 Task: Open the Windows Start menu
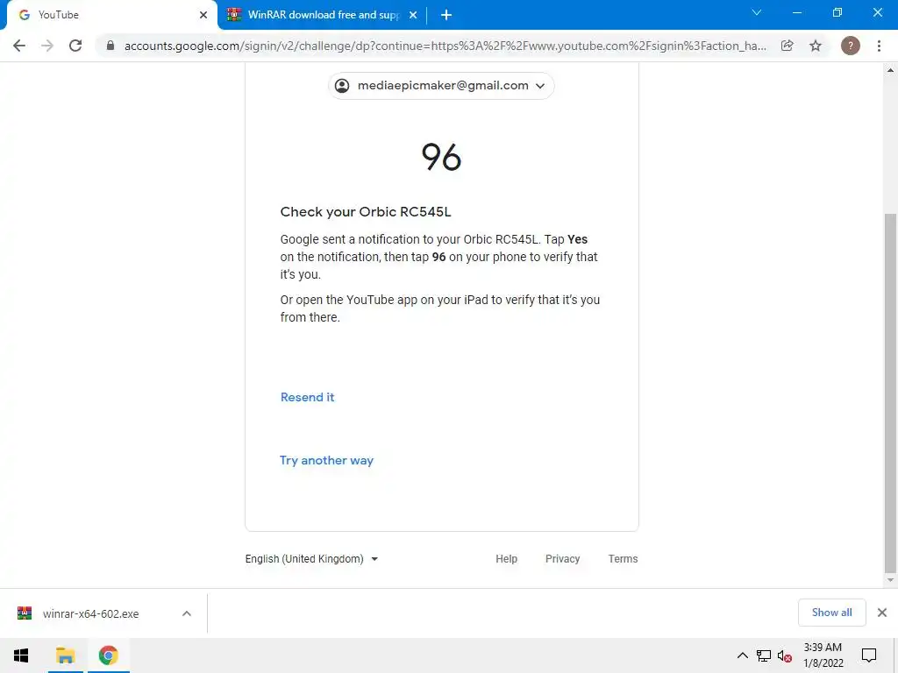click(x=21, y=655)
